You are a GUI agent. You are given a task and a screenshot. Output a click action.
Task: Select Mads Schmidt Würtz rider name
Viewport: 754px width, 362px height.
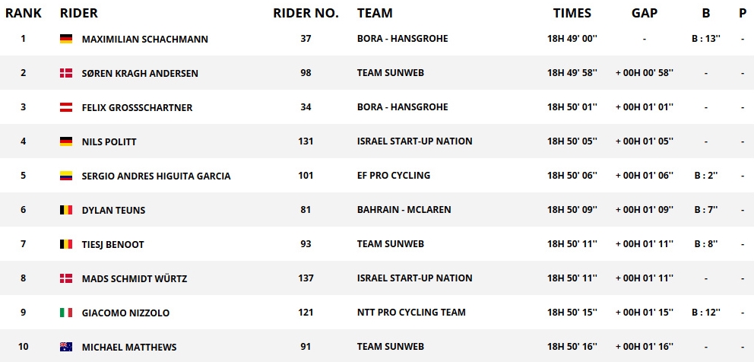point(135,278)
